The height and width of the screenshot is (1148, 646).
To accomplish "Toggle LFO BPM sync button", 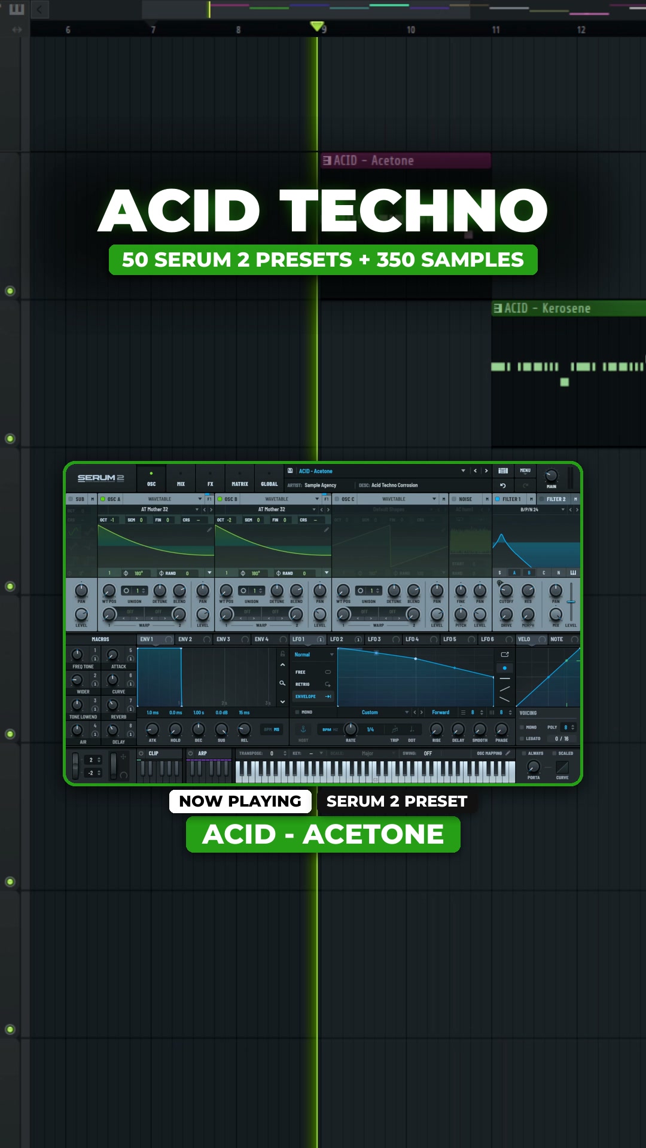I will pos(327,729).
